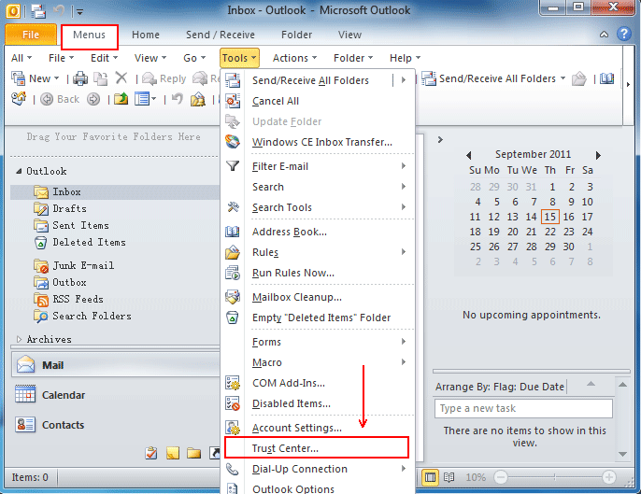The height and width of the screenshot is (494, 641).
Task: Click the Tasks icon in navigation bar
Action: tap(150, 453)
